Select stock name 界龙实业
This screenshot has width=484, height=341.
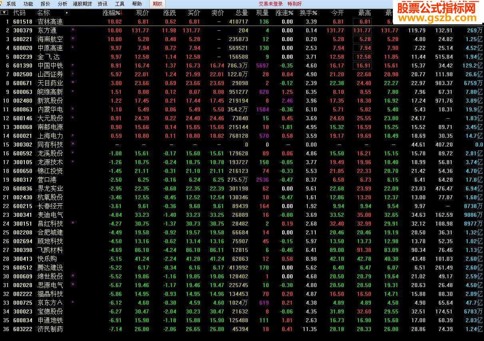click(x=50, y=188)
